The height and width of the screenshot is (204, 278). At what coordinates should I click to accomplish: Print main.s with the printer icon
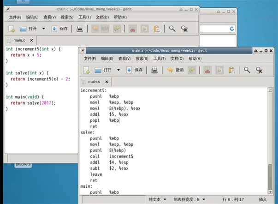pyautogui.click(x=154, y=70)
